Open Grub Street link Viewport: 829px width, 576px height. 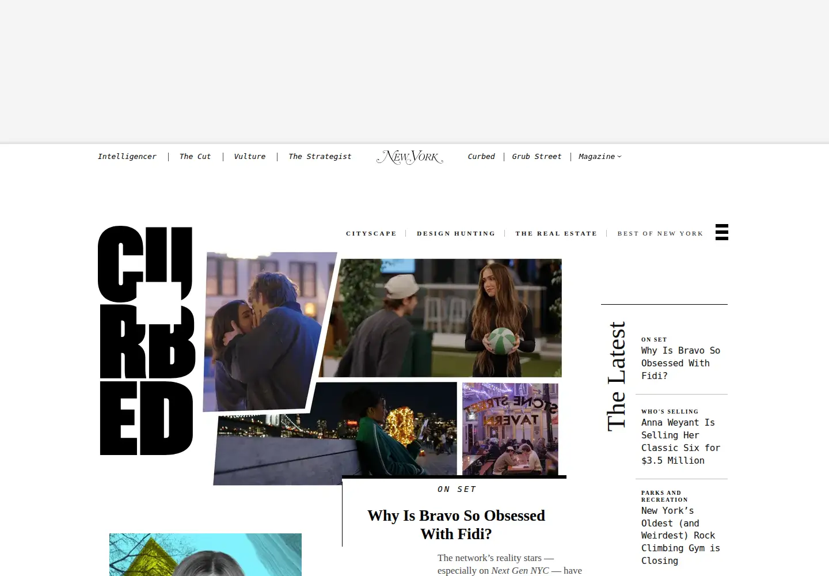click(537, 157)
